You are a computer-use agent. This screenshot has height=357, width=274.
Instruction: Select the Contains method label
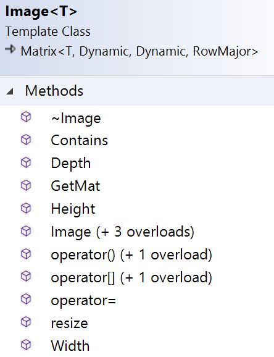pyautogui.click(x=79, y=140)
